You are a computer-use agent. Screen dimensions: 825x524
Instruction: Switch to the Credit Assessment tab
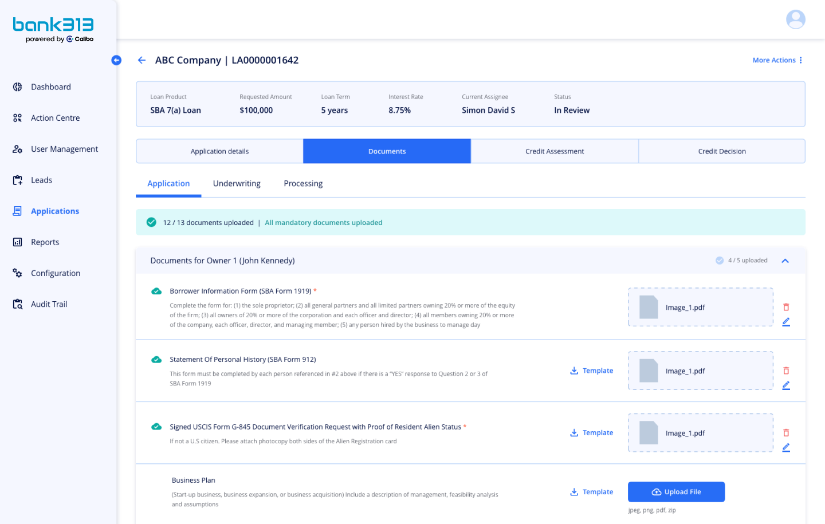click(554, 151)
